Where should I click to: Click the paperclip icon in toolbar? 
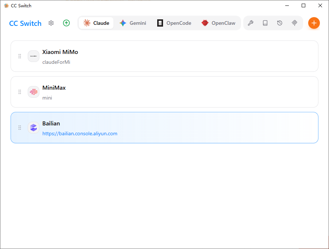(x=294, y=23)
